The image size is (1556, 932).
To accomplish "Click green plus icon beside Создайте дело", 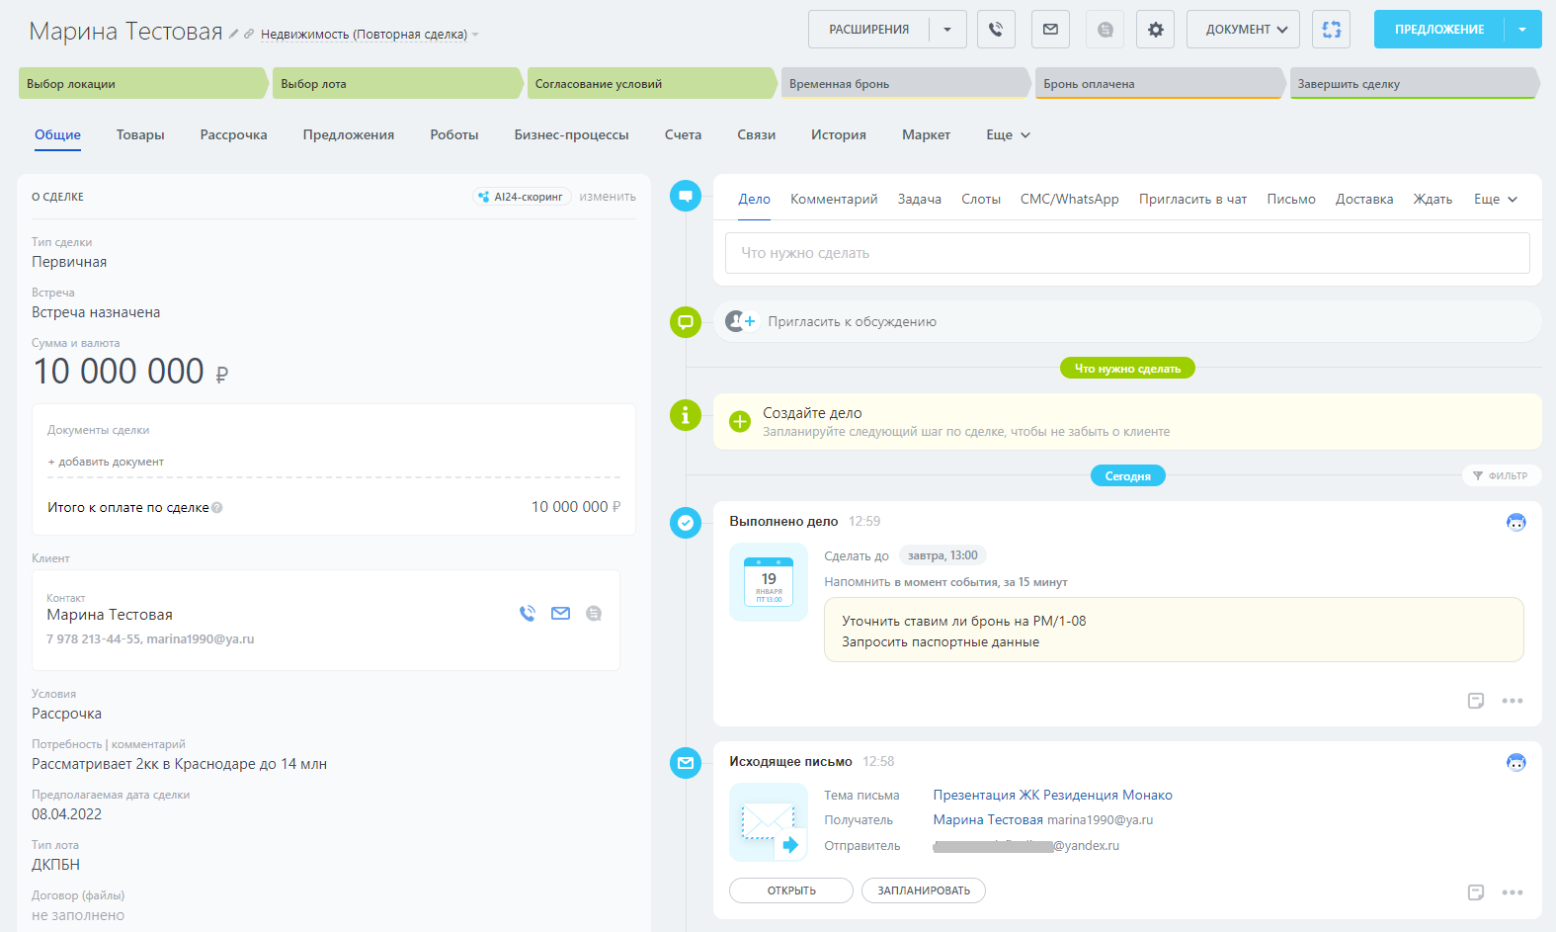I will click(x=740, y=422).
